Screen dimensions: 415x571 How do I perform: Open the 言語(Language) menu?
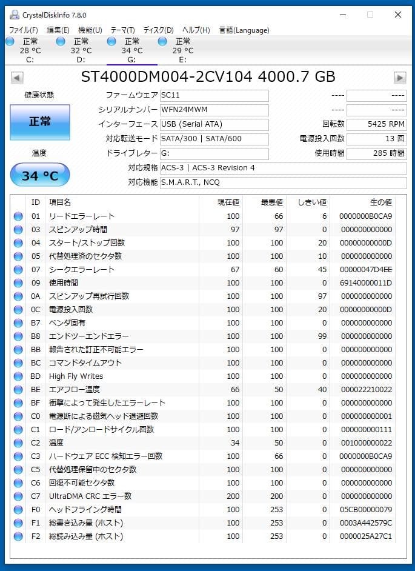point(244,30)
